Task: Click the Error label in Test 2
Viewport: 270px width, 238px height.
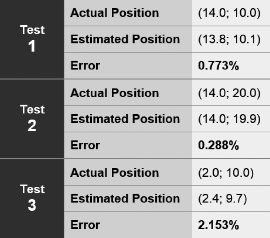Action: click(85, 145)
